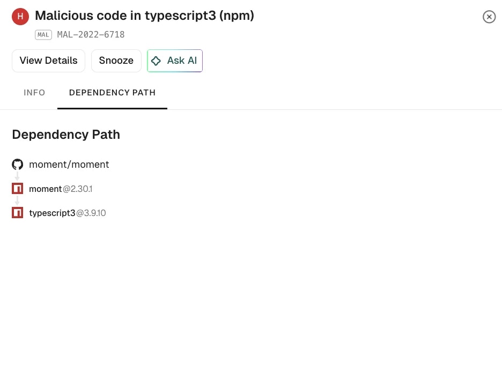Image resolution: width=502 pixels, height=387 pixels.
Task: Select the typescript3@3.9.10 package
Action: (x=68, y=213)
